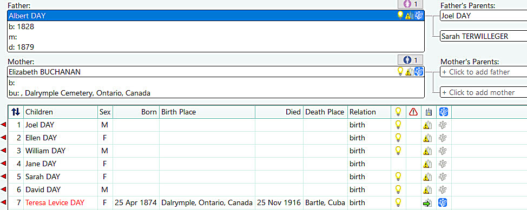
Task: Click the Sex column header
Action: coord(105,112)
